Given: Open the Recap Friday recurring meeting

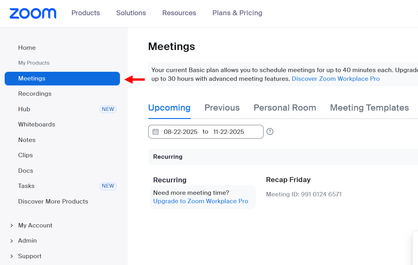Looking at the screenshot, I should pos(288,180).
